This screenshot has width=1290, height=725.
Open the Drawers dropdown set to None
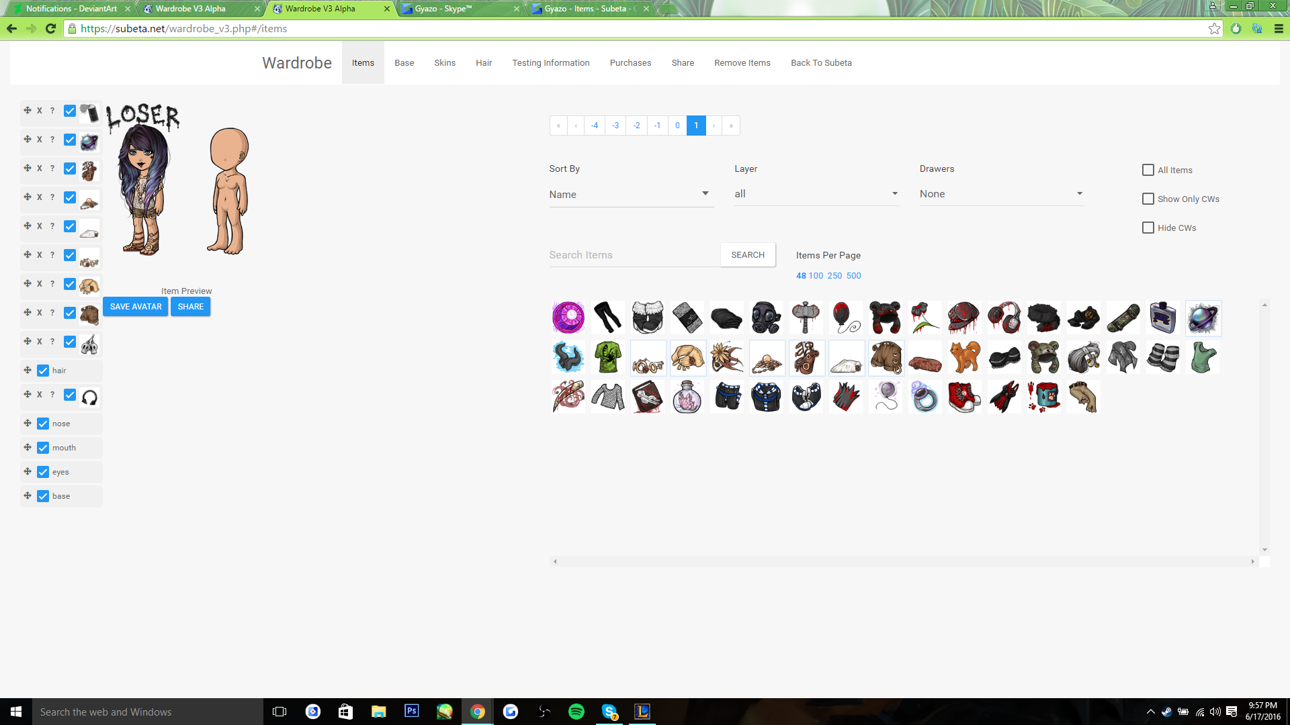1000,193
